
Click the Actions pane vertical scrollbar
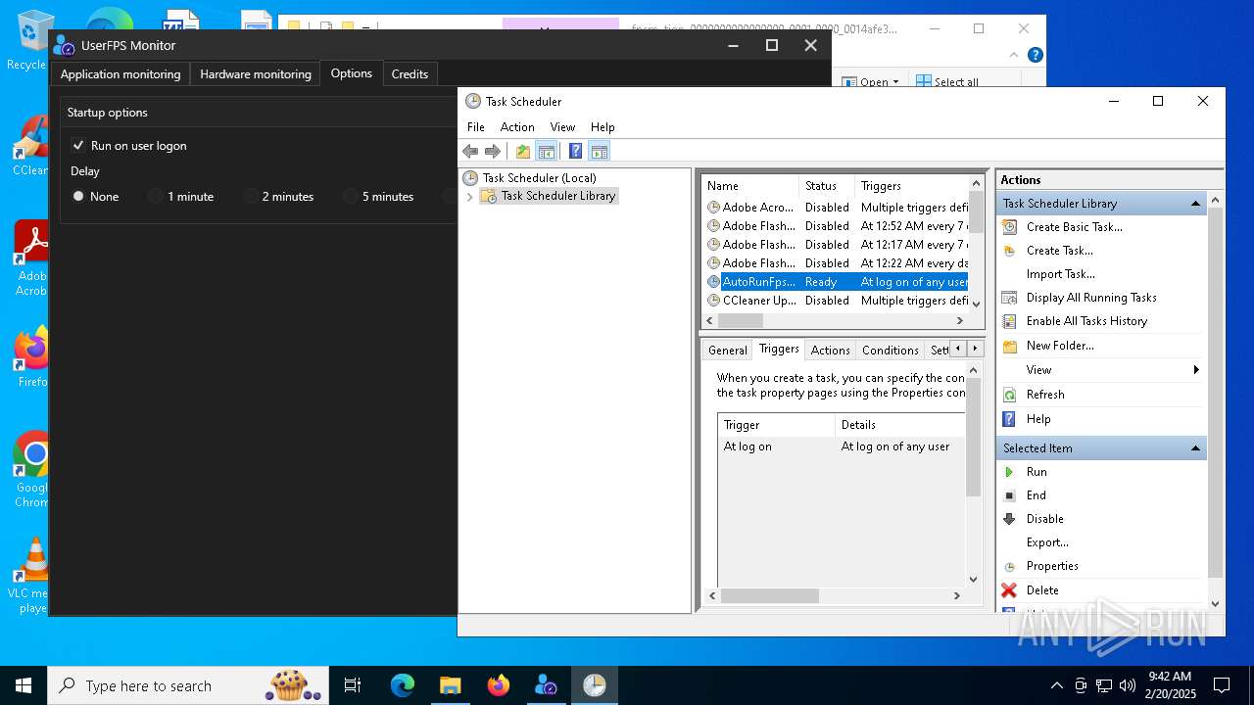[1216, 392]
